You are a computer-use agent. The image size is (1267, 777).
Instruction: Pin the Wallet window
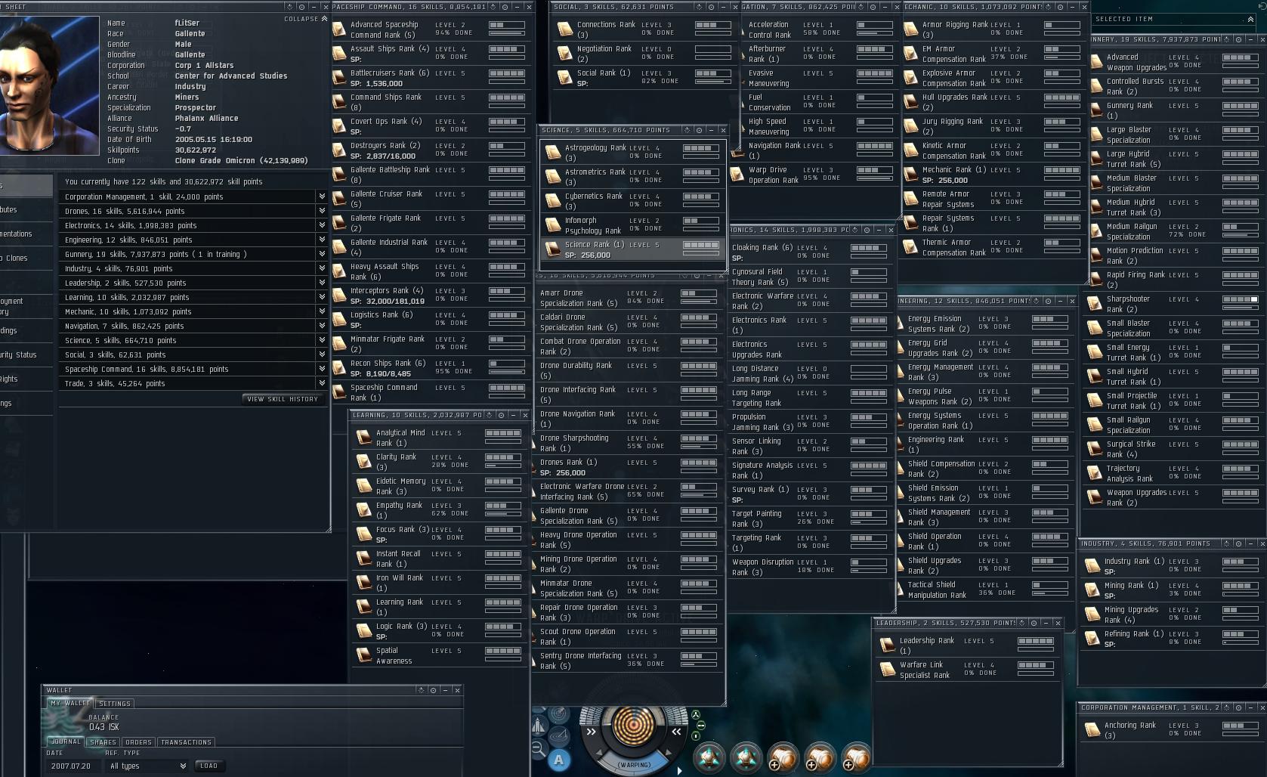coord(433,690)
